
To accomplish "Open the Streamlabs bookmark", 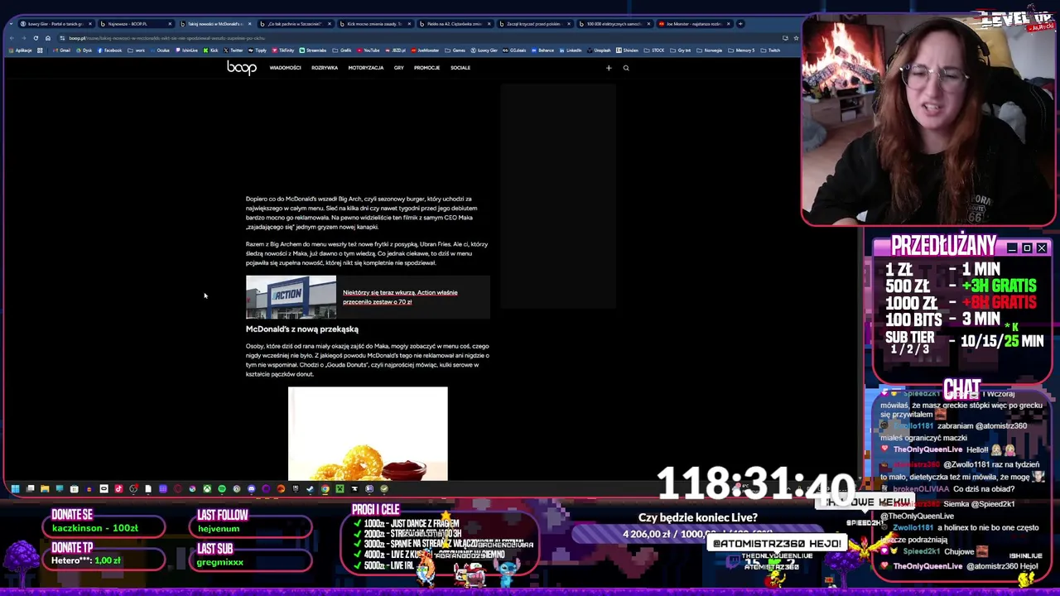I will [x=313, y=50].
